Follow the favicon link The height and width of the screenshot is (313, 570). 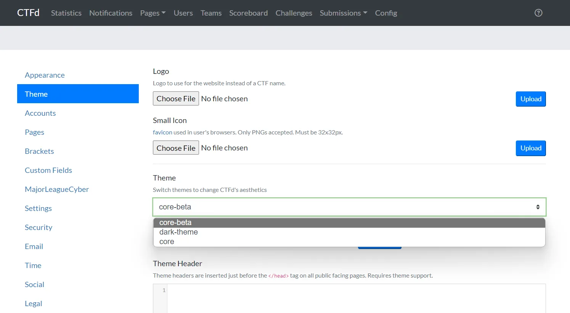coord(162,133)
